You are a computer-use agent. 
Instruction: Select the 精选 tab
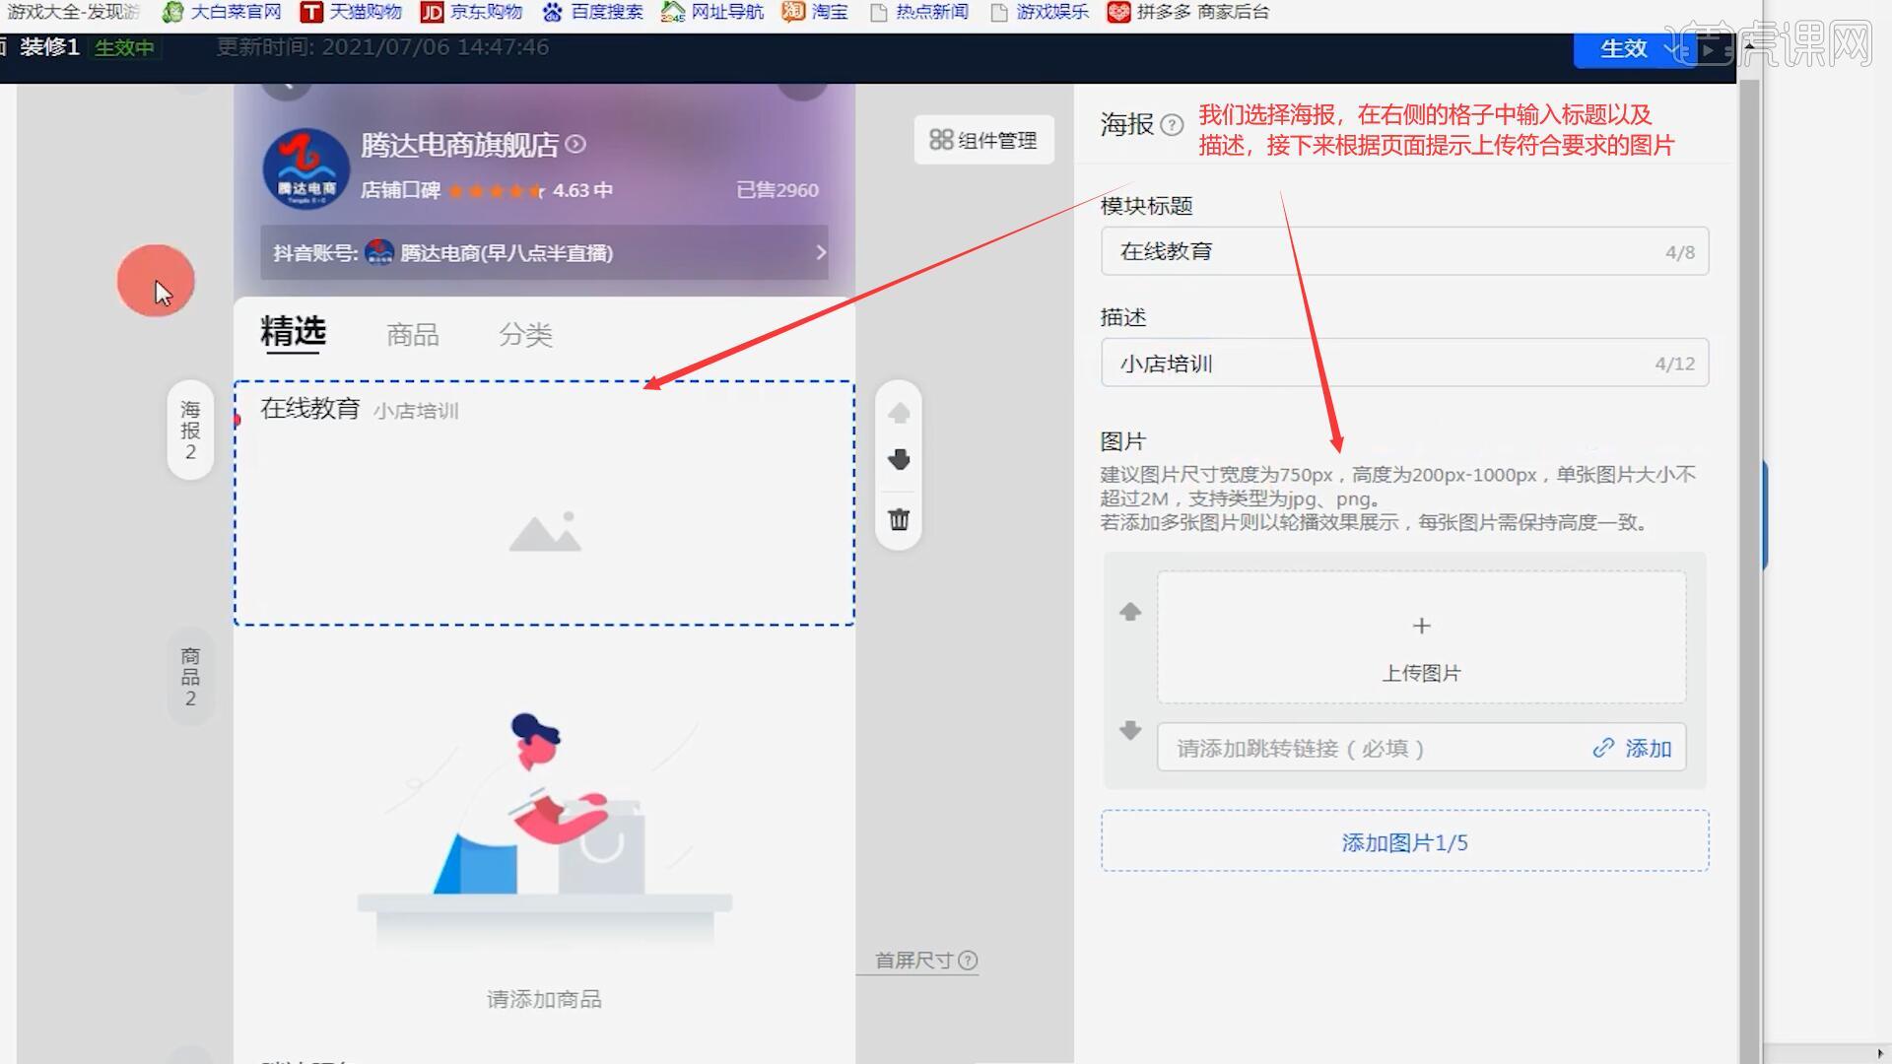[293, 332]
